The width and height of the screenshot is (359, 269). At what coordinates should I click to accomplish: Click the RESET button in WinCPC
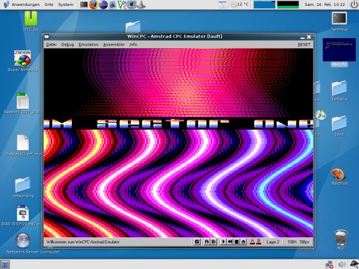coord(304,45)
